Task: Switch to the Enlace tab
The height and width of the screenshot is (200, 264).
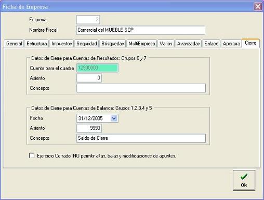Action: tap(211, 44)
